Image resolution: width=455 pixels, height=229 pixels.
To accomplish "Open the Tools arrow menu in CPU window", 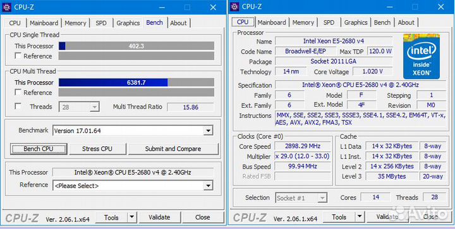I will (x=360, y=217).
